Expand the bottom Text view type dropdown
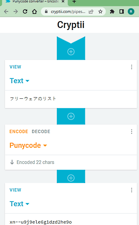The image size is (139, 225). (19, 204)
